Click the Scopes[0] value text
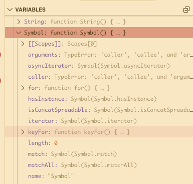The image size is (193, 184). click(x=82, y=44)
